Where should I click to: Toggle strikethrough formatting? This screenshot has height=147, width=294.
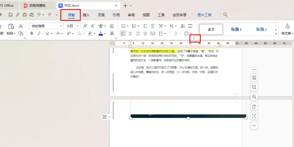coord(58,33)
